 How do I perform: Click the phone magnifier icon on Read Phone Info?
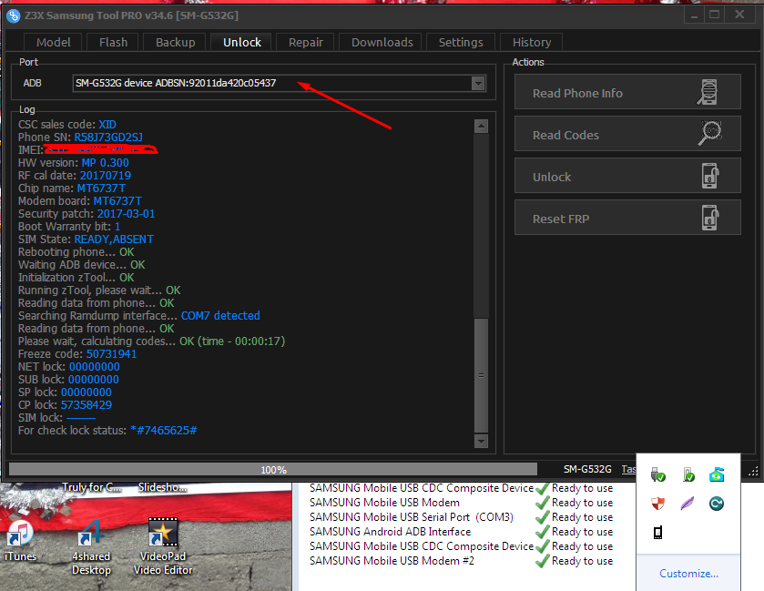(708, 92)
